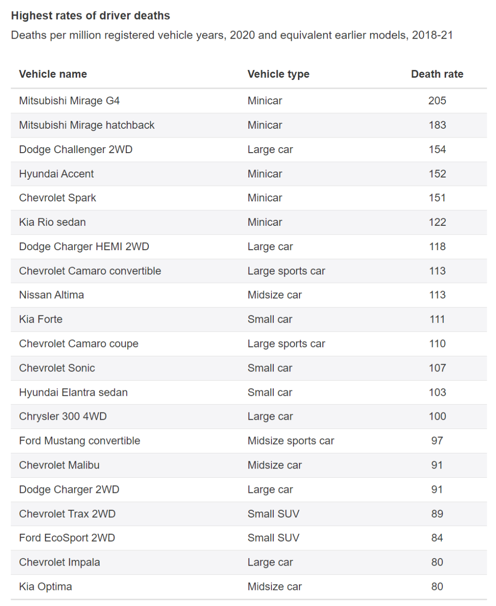Click the Vehicle type column header

(x=278, y=74)
